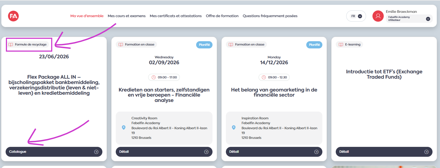Open the FR language dropdown
The image size is (440, 168).
[356, 16]
